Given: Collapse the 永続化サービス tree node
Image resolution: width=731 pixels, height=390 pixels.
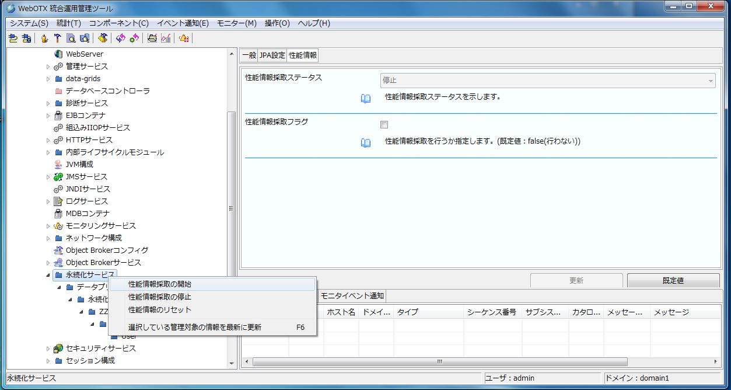Looking at the screenshot, I should click(x=48, y=275).
